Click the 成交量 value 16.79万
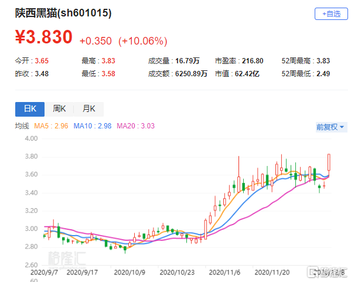 [x=187, y=61]
